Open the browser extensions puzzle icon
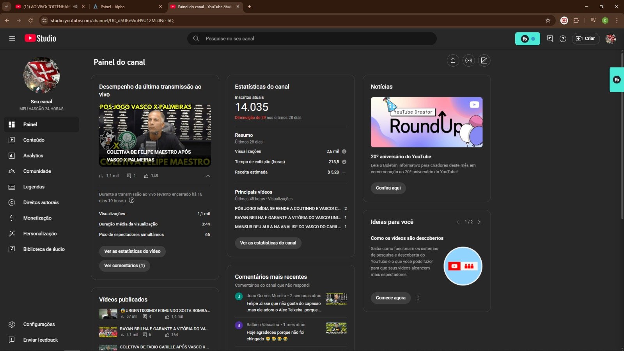 [576, 20]
